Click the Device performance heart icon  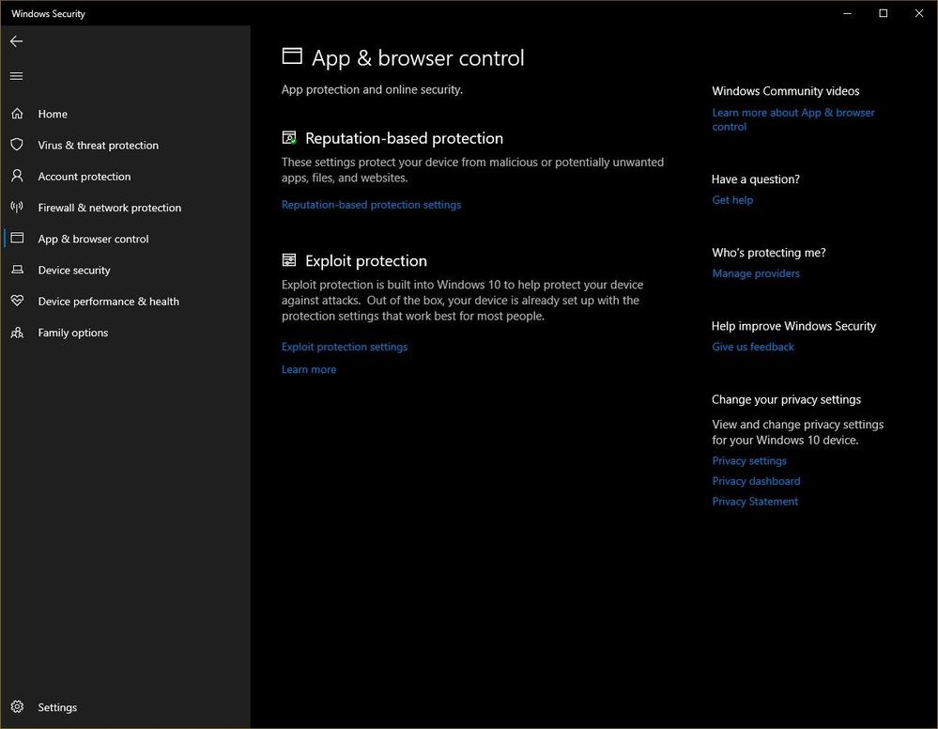(x=17, y=301)
